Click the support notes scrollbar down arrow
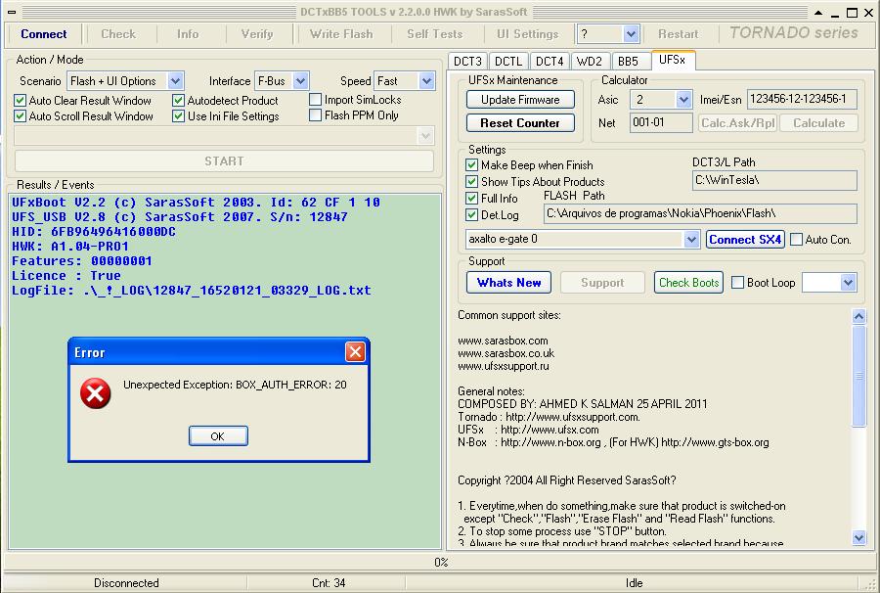Image resolution: width=880 pixels, height=593 pixels. tap(858, 537)
